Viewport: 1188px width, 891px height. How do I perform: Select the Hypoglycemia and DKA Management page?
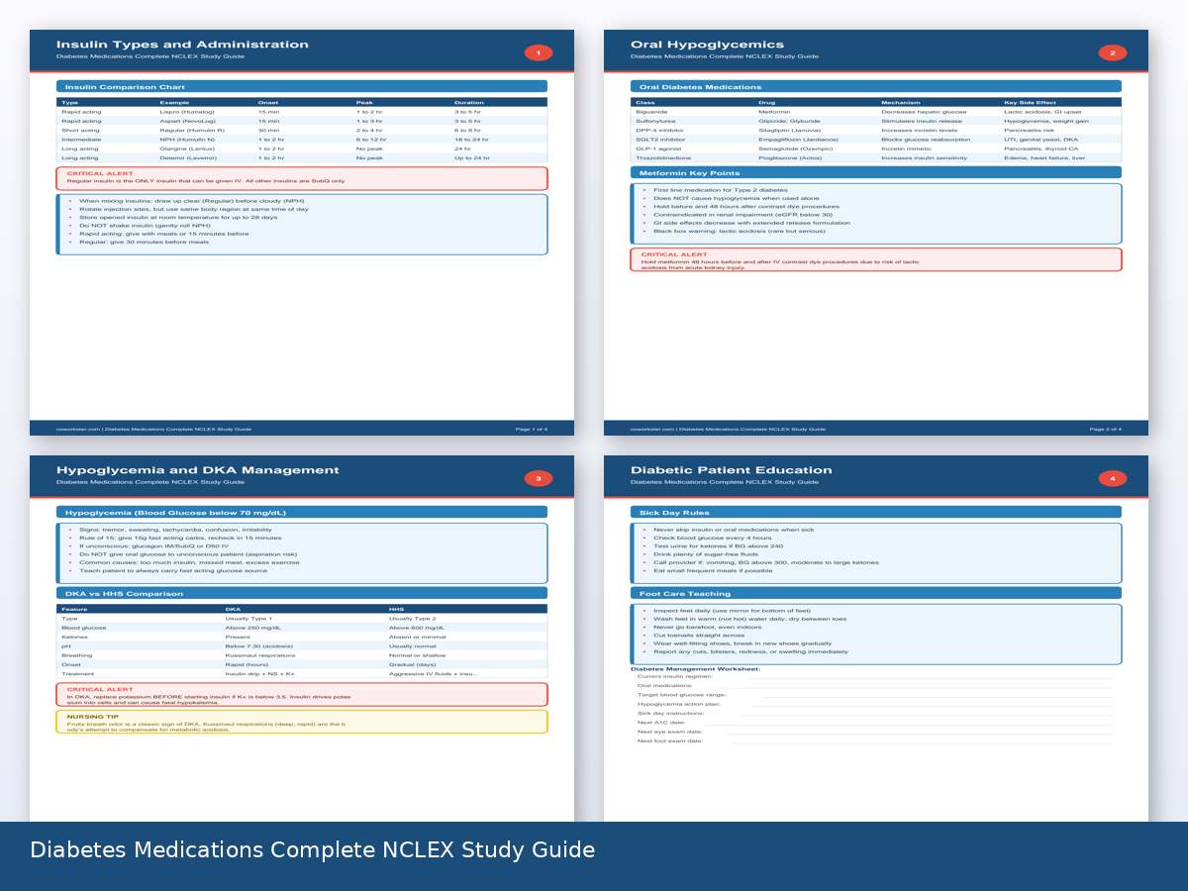coord(301,772)
